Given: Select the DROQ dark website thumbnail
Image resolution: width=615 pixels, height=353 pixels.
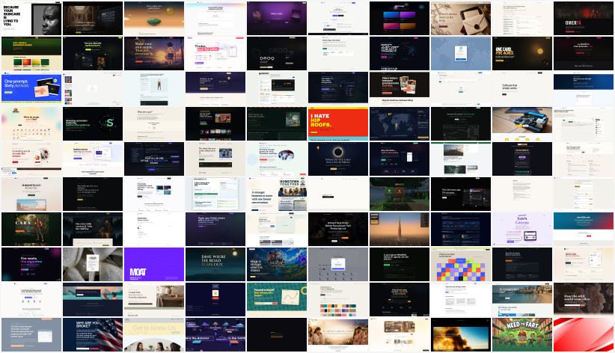Looking at the screenshot, I should [277, 53].
